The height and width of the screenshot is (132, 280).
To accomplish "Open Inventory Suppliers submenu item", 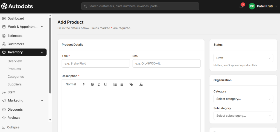I will (x=15, y=84).
